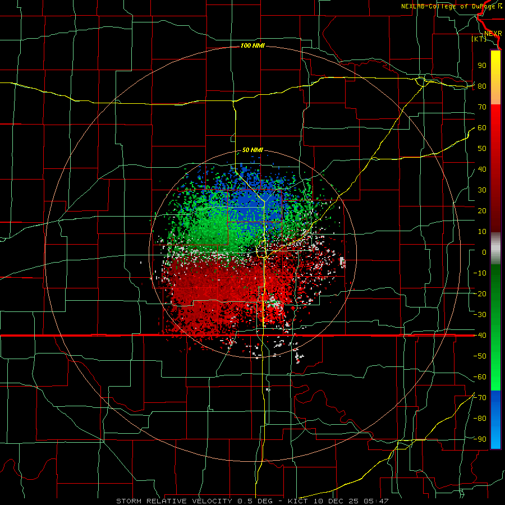This screenshot has height=505, width=505.
Task: Click the positive "70" color scale label
Action: coord(482,107)
